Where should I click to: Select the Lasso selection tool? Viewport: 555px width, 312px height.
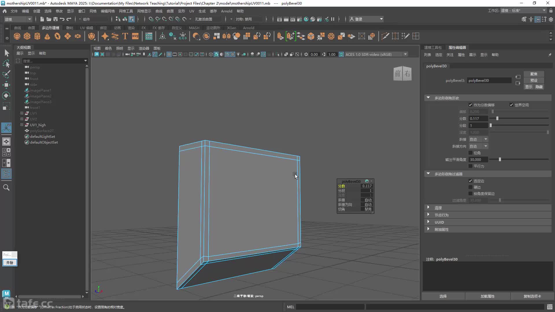[6, 64]
